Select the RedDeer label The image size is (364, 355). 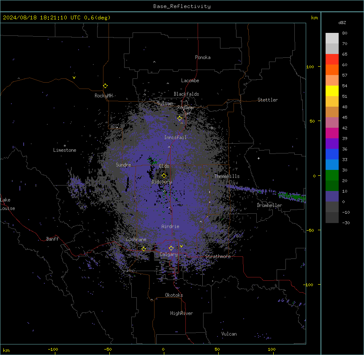point(186,108)
